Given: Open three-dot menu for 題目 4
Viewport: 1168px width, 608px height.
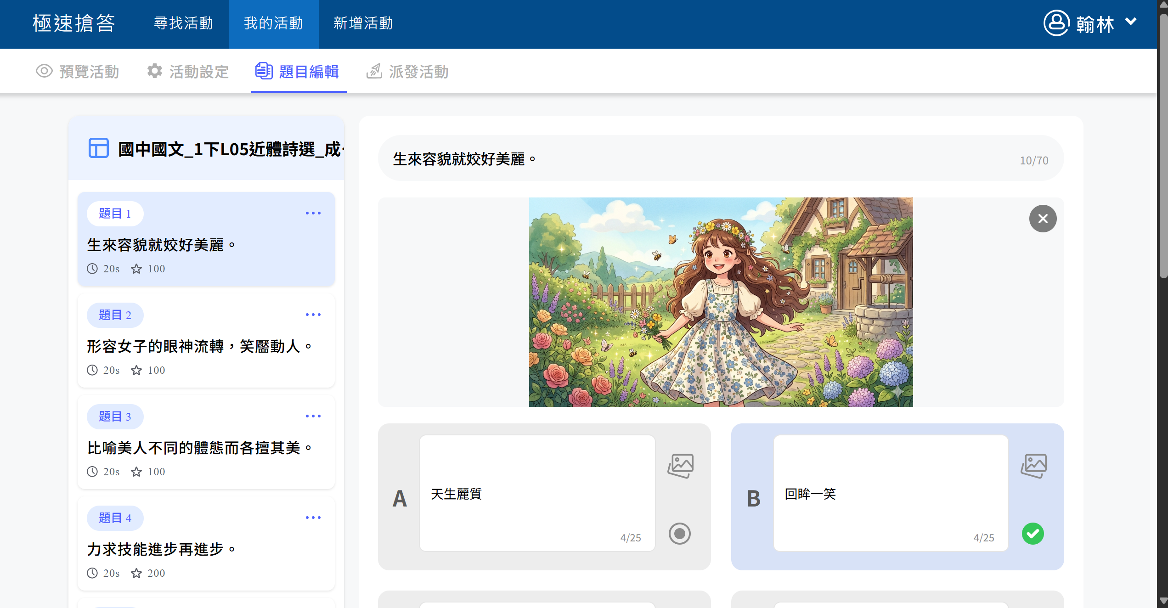Looking at the screenshot, I should [x=313, y=518].
